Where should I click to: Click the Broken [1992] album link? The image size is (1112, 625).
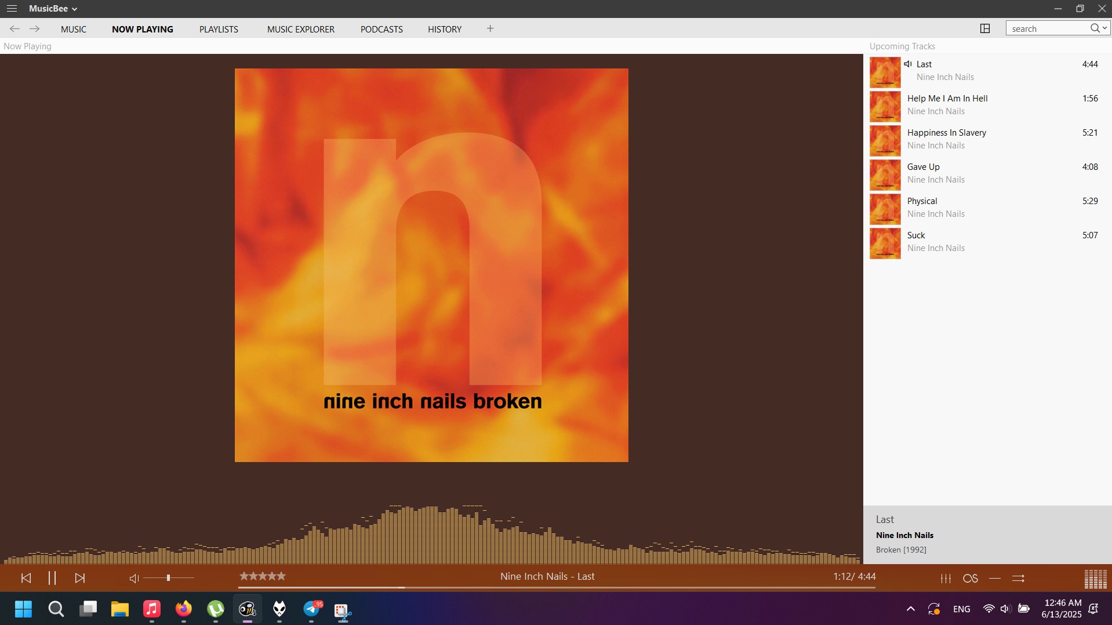[901, 550]
